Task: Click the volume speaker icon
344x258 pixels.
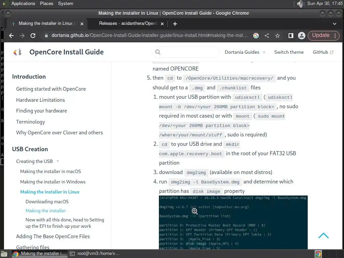Action: tap(300, 4)
